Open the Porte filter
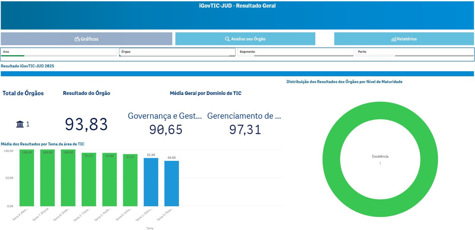 coord(415,52)
